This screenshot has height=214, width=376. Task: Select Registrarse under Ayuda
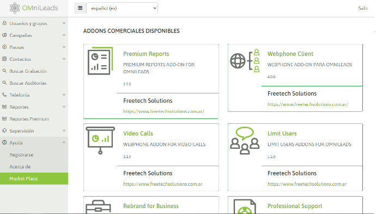[34, 155]
